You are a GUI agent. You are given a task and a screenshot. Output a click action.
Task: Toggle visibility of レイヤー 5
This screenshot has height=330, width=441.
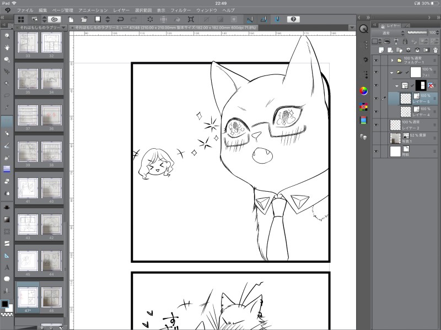point(376,99)
